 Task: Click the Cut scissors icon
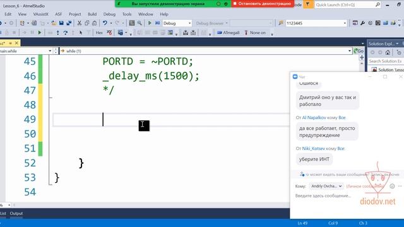(80, 23)
